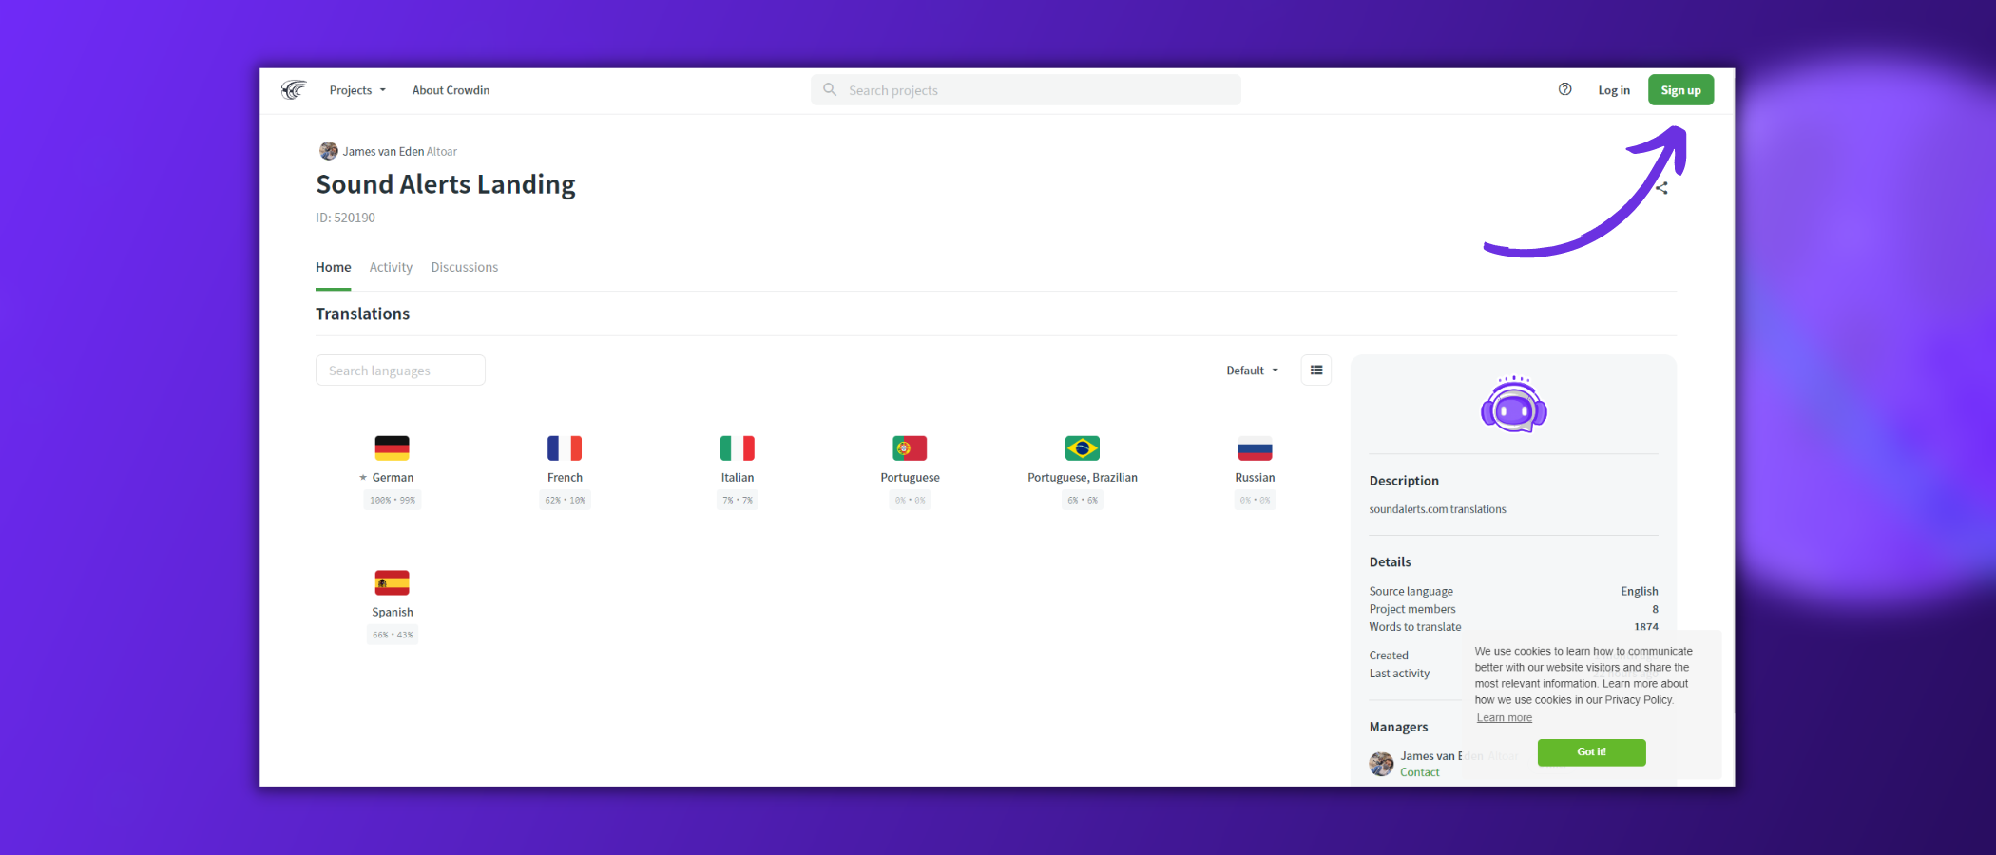Screen dimensions: 1996x855
Task: Switch to the Home tab
Action: click(x=334, y=268)
